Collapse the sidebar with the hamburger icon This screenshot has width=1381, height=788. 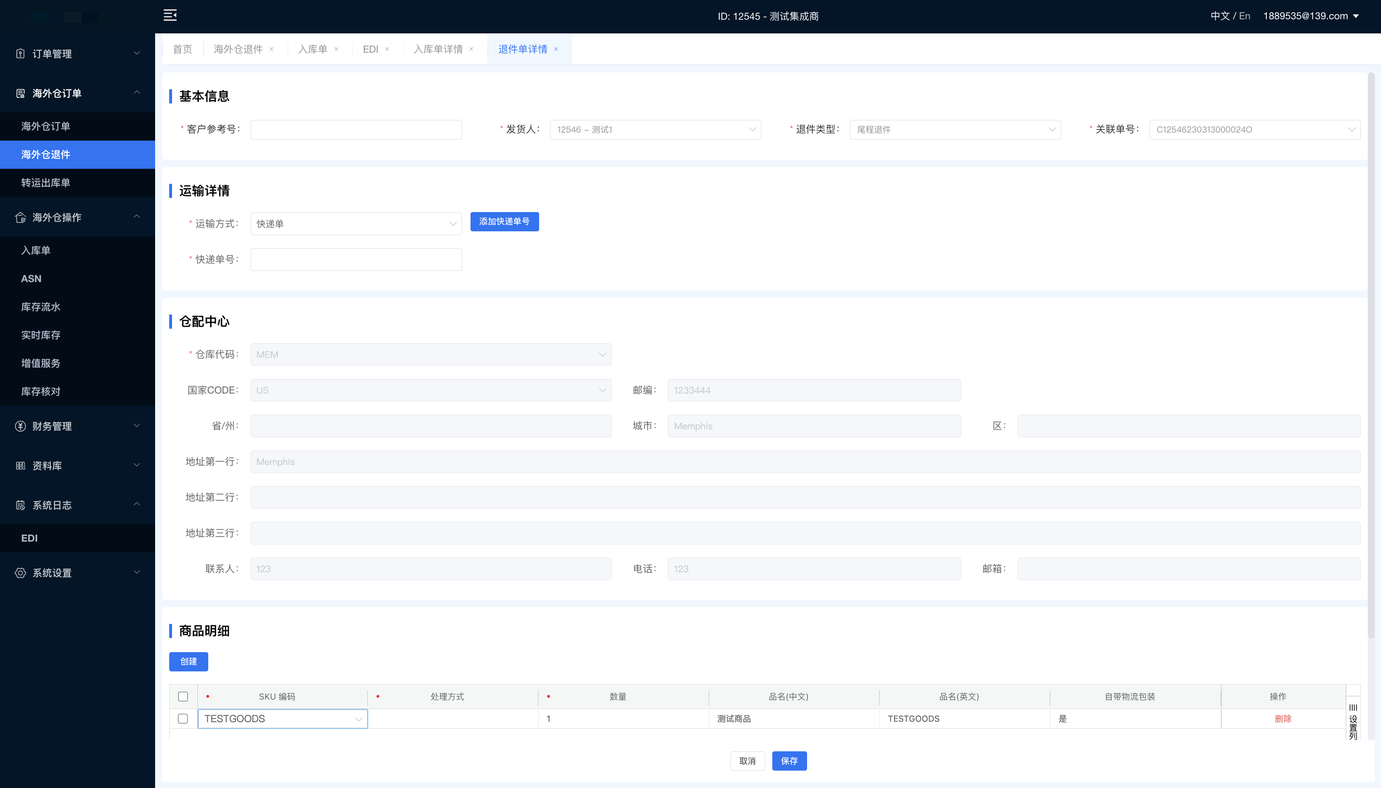tap(171, 15)
